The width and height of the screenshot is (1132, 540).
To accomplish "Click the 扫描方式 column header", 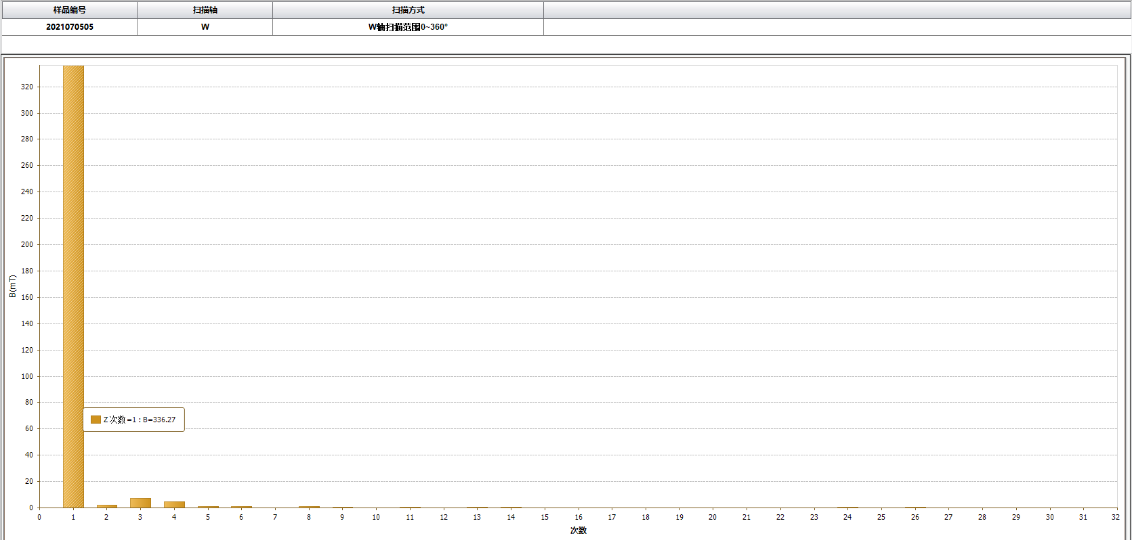I will (408, 10).
